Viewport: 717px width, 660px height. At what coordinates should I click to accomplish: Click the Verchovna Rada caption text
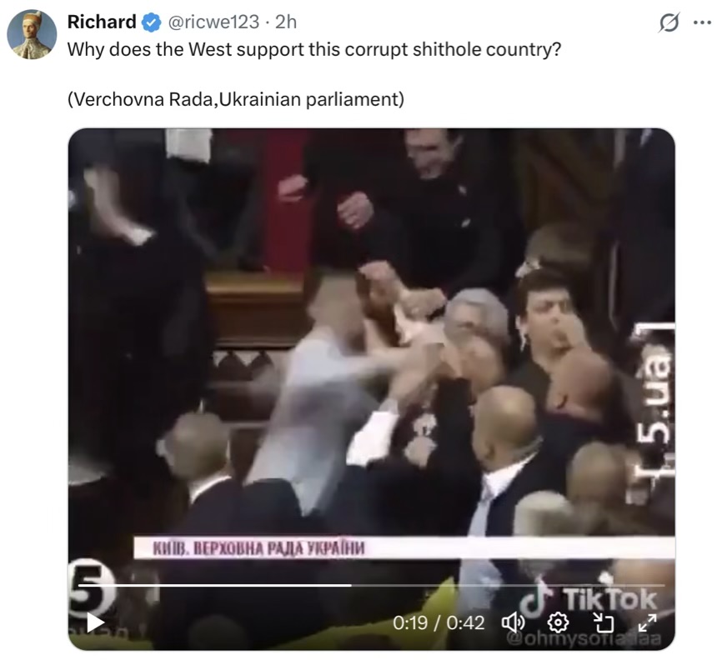[235, 99]
